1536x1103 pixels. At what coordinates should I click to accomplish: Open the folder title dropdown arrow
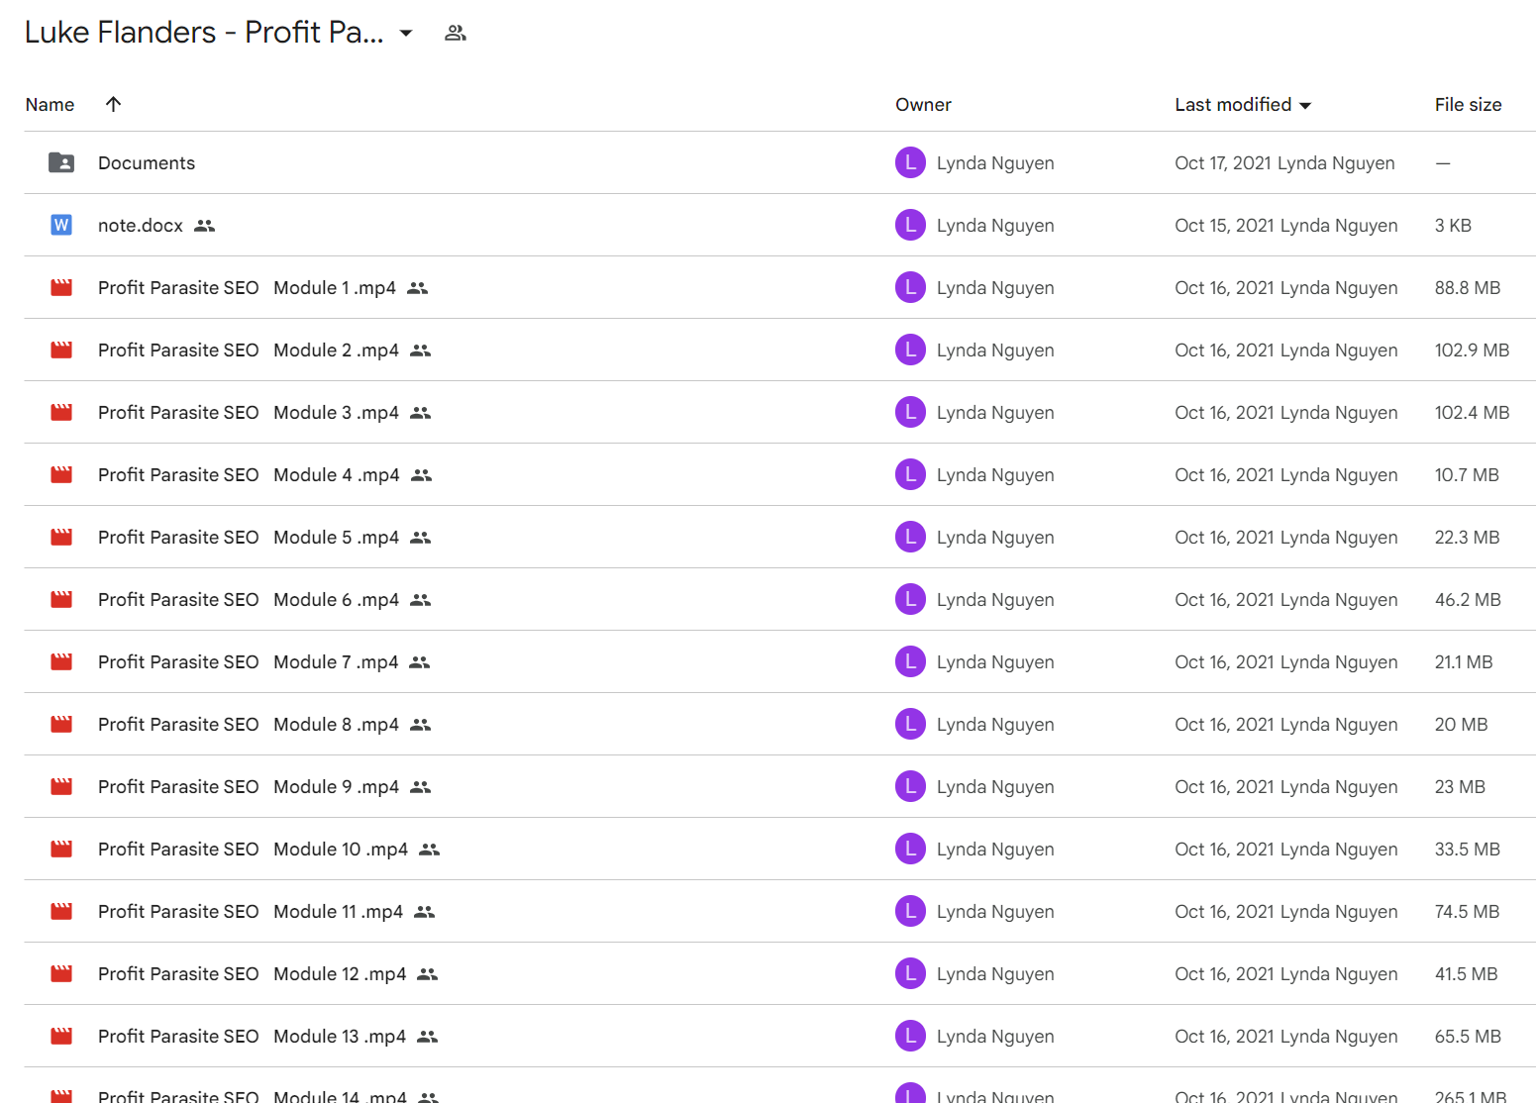(x=406, y=34)
